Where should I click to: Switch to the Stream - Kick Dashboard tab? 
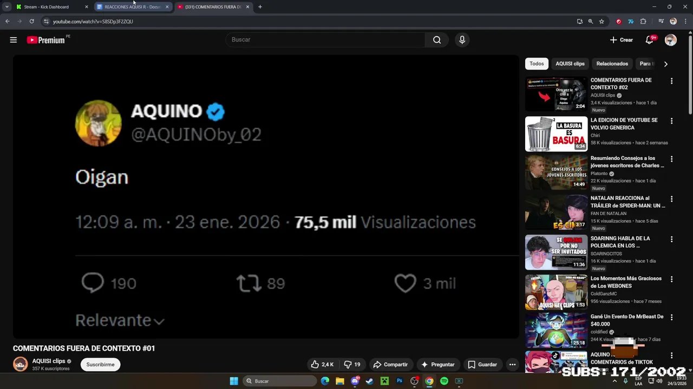[51, 7]
